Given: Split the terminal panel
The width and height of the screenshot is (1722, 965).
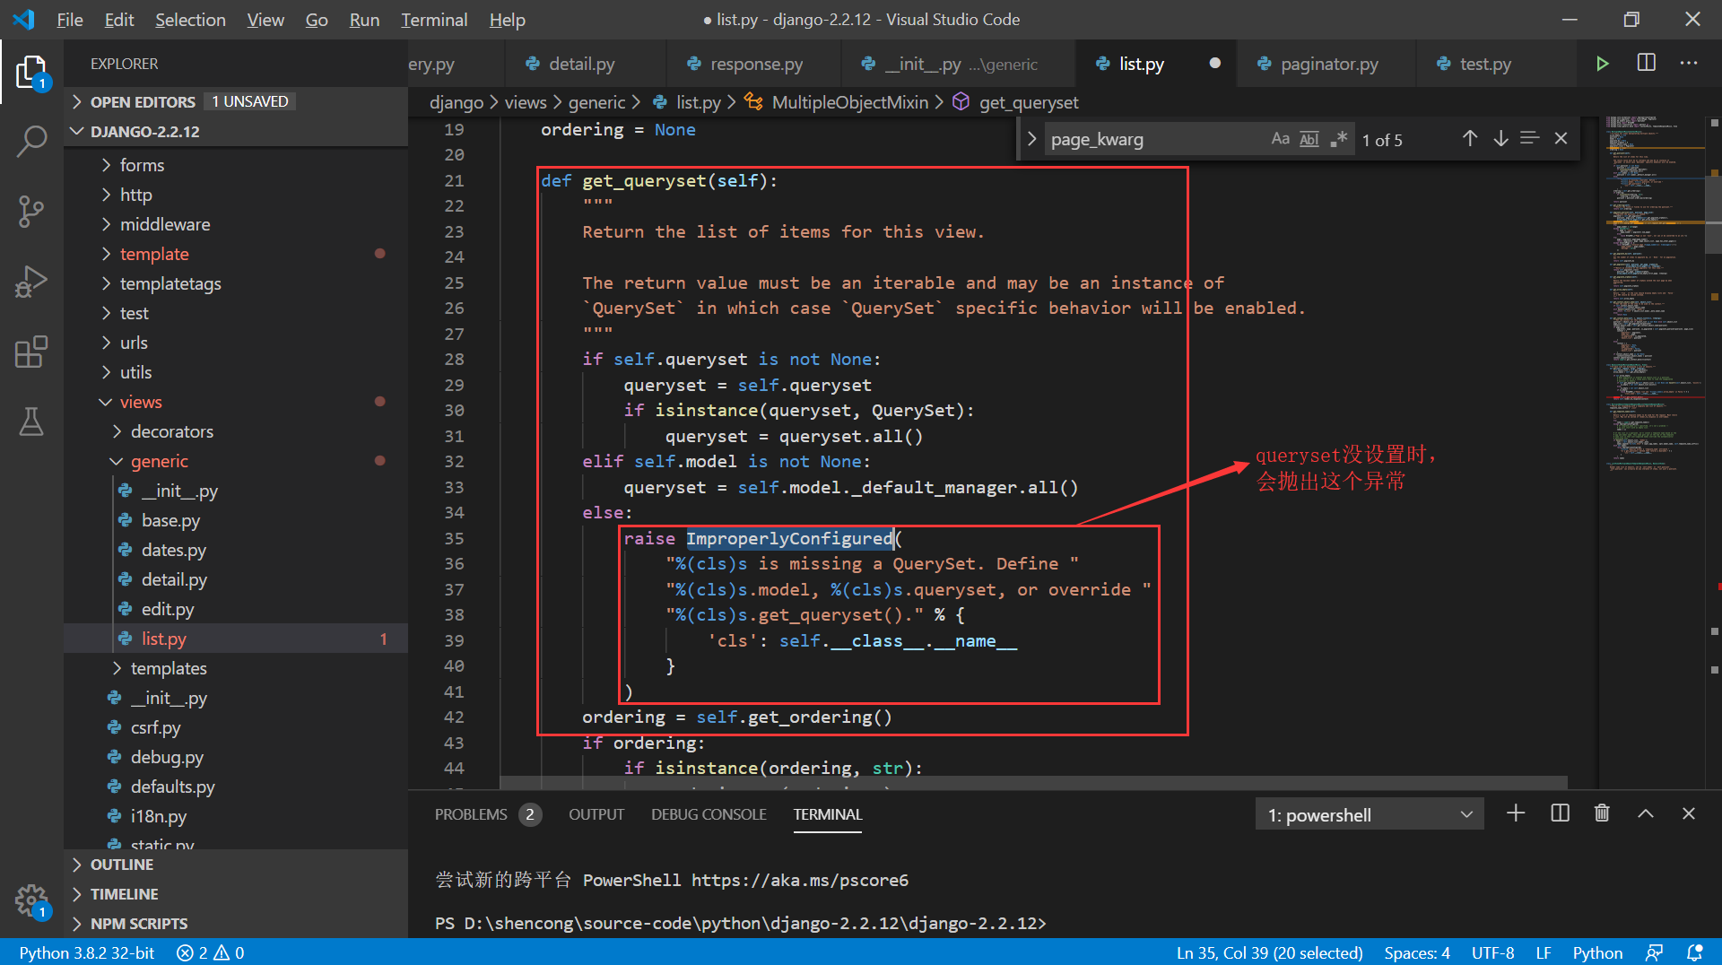Looking at the screenshot, I should click(x=1560, y=813).
